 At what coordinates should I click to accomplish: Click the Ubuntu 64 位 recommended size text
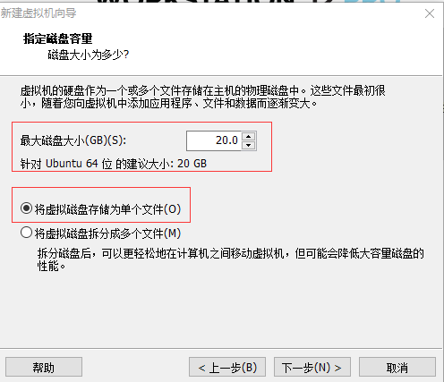[114, 164]
